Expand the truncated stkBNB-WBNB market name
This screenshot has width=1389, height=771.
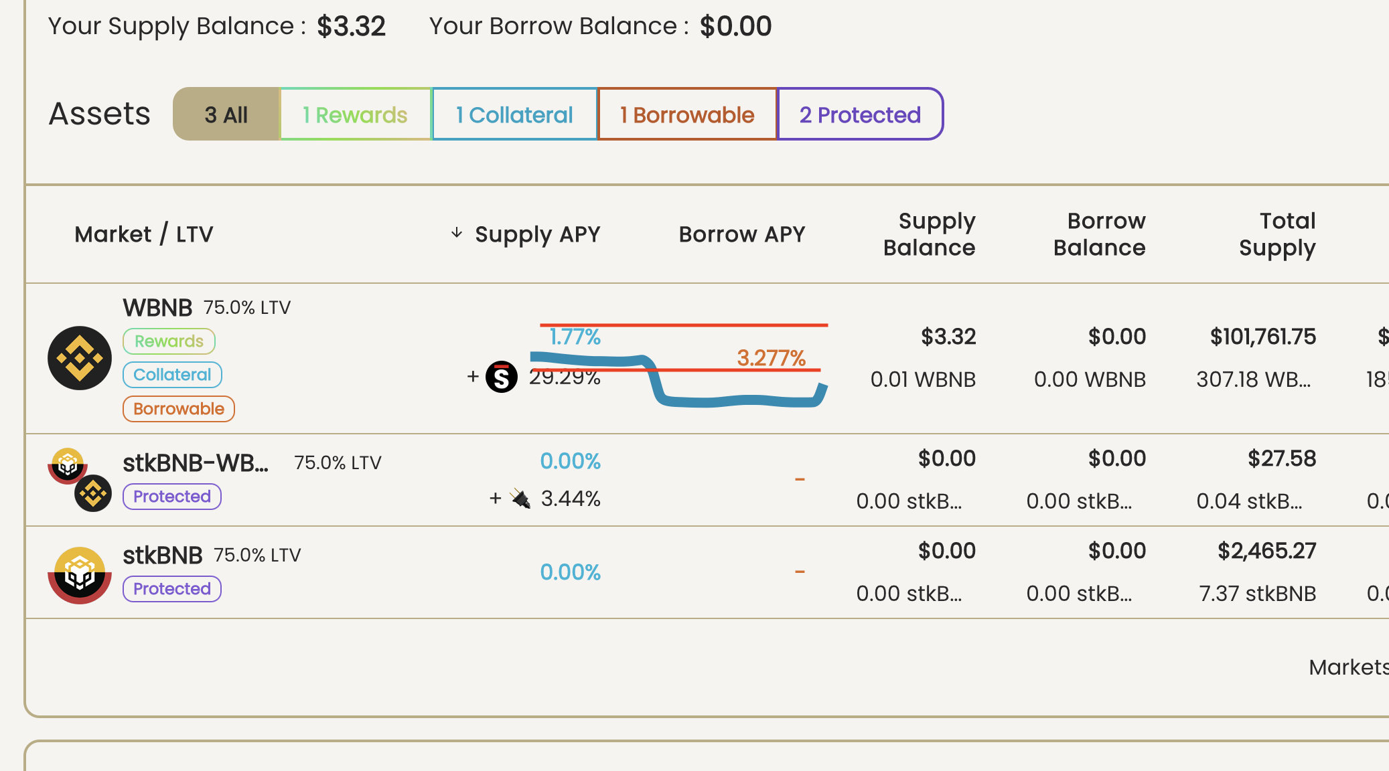point(196,463)
